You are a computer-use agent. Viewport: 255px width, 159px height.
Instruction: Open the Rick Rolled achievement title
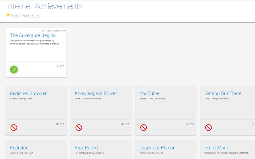[x=86, y=147]
